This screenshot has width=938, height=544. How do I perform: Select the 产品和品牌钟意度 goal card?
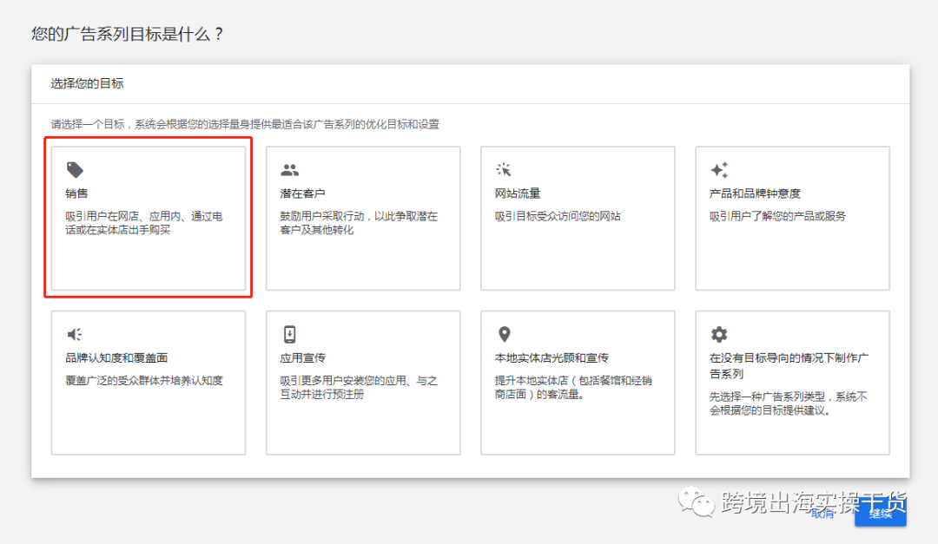[x=792, y=217]
